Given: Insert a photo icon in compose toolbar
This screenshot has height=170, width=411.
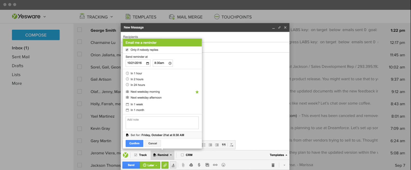Looking at the screenshot, I should pyautogui.click(x=207, y=165).
